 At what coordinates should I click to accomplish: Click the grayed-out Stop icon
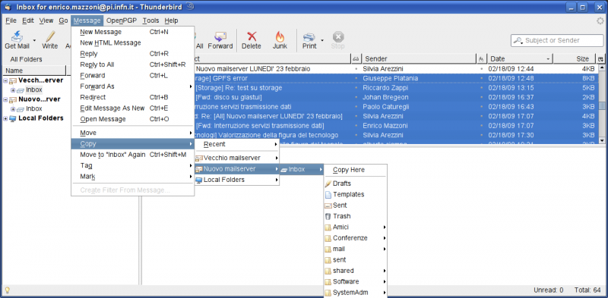click(337, 36)
